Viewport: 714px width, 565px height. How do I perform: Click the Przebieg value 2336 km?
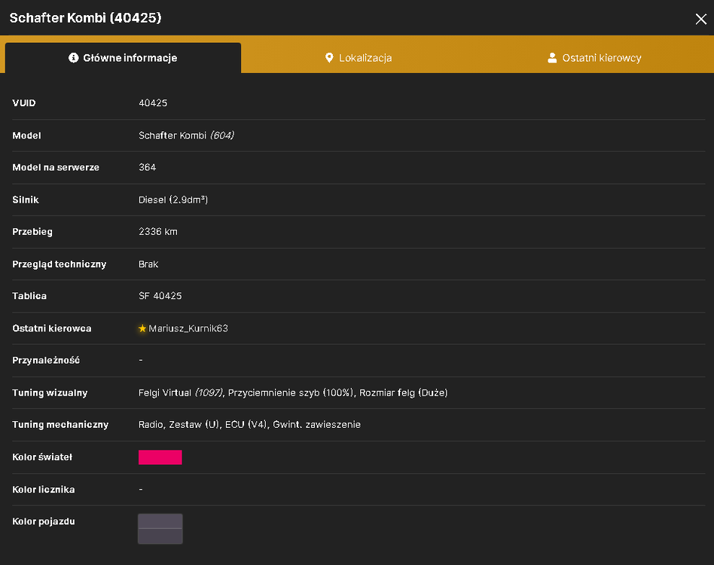(x=158, y=232)
